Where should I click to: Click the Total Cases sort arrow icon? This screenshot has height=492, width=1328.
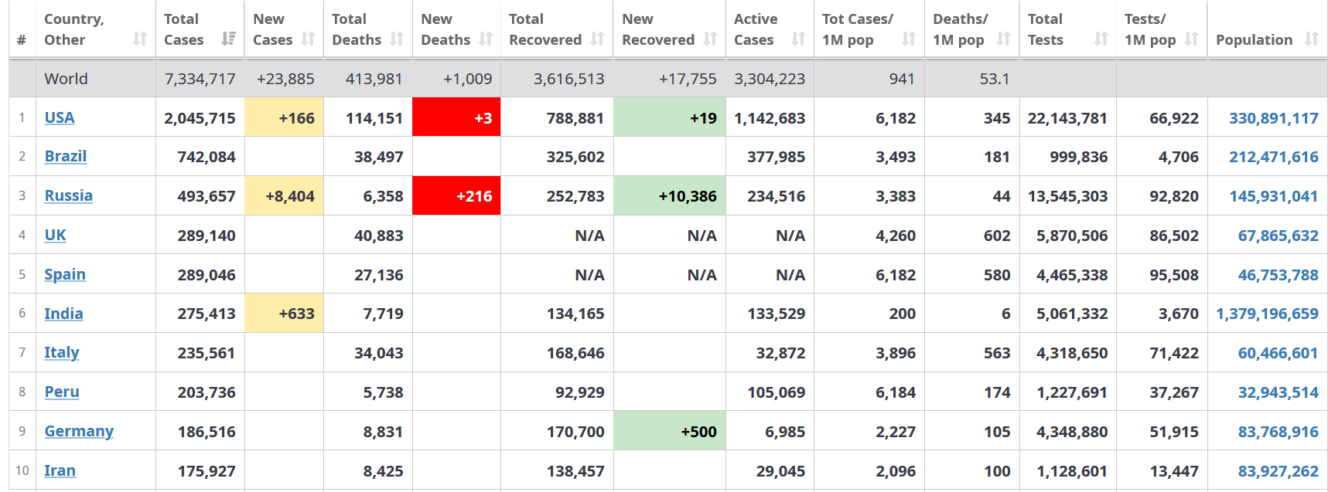tap(228, 39)
